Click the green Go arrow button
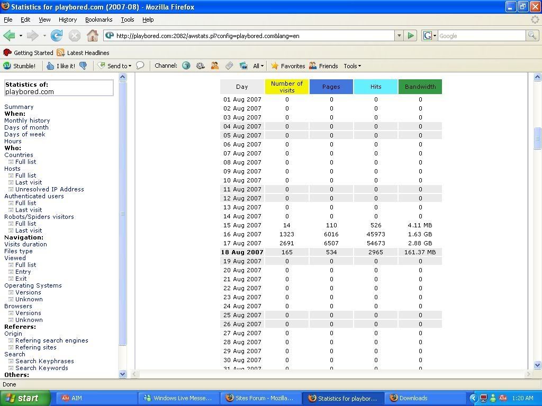Viewport: 542px width, 406px height. tap(411, 36)
